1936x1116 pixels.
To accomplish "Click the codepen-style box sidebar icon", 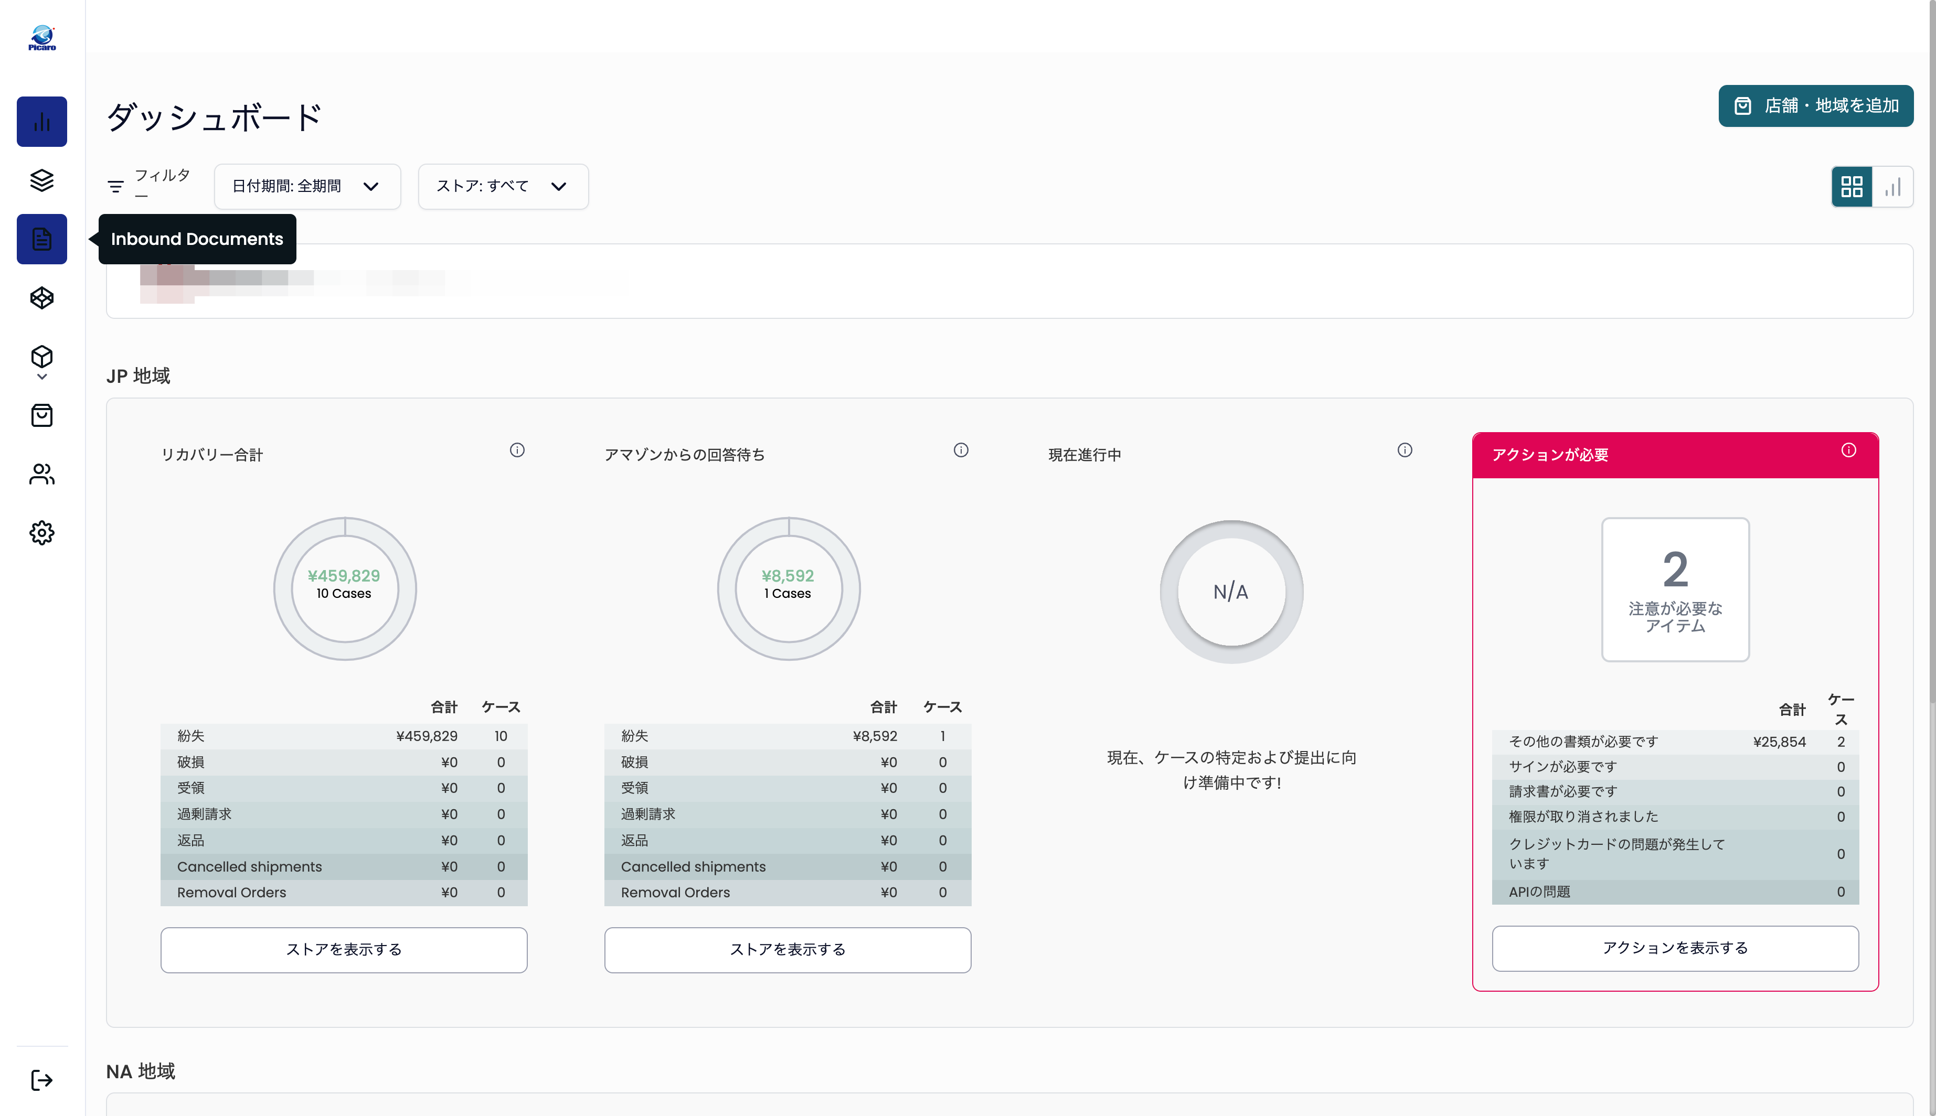I will pyautogui.click(x=42, y=298).
